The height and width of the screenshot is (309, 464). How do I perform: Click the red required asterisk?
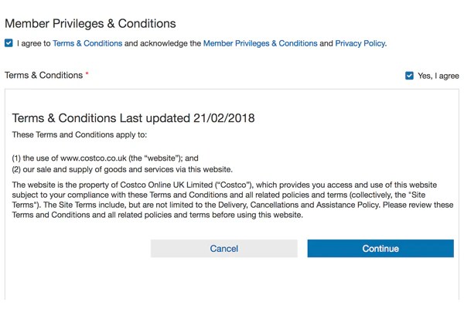click(x=87, y=75)
